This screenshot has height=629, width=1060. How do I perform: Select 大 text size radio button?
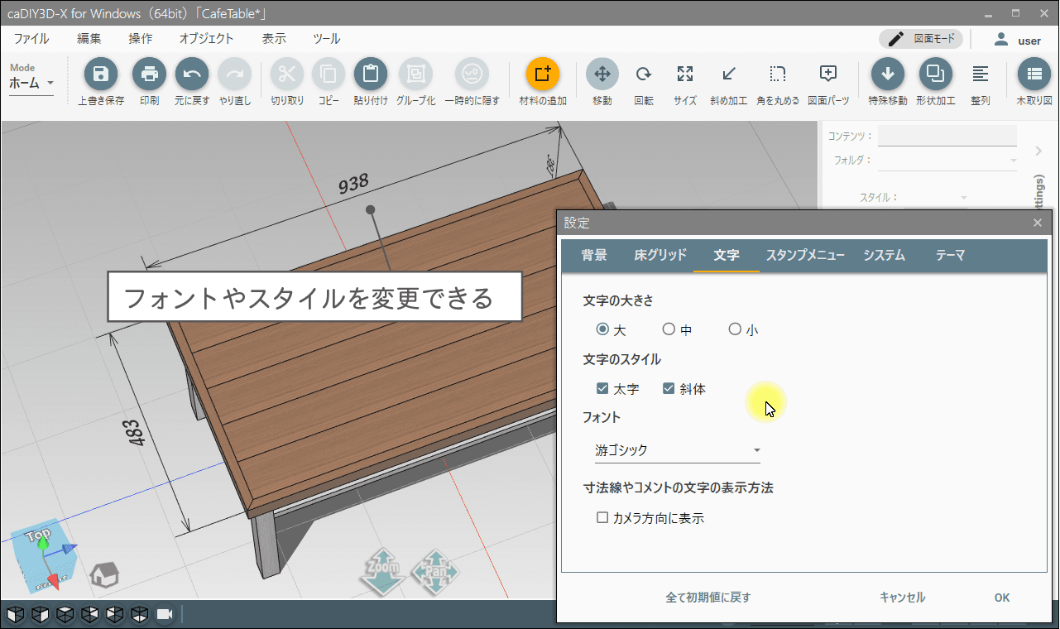click(x=602, y=329)
